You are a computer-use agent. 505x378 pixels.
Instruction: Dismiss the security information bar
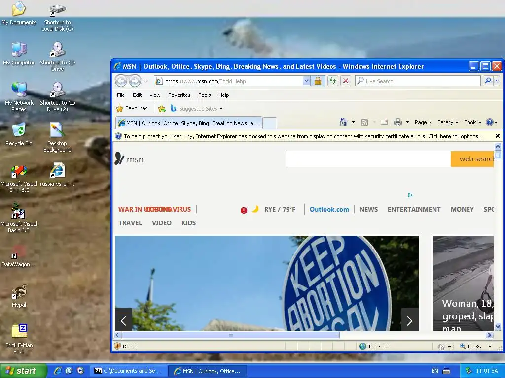tap(498, 136)
